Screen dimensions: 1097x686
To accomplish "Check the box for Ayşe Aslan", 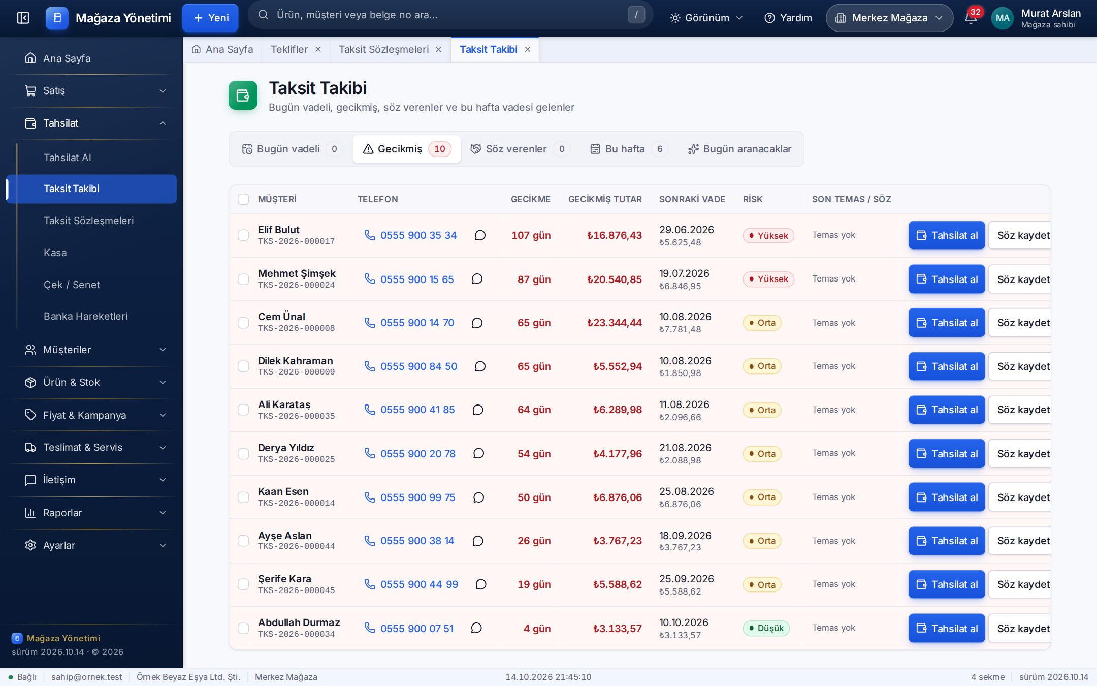I will (x=243, y=541).
